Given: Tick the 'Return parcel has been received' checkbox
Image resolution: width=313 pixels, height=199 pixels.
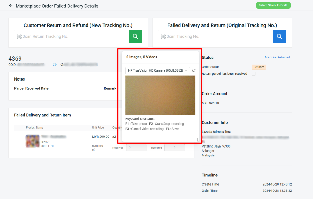Looking at the screenshot, I should coord(253,74).
